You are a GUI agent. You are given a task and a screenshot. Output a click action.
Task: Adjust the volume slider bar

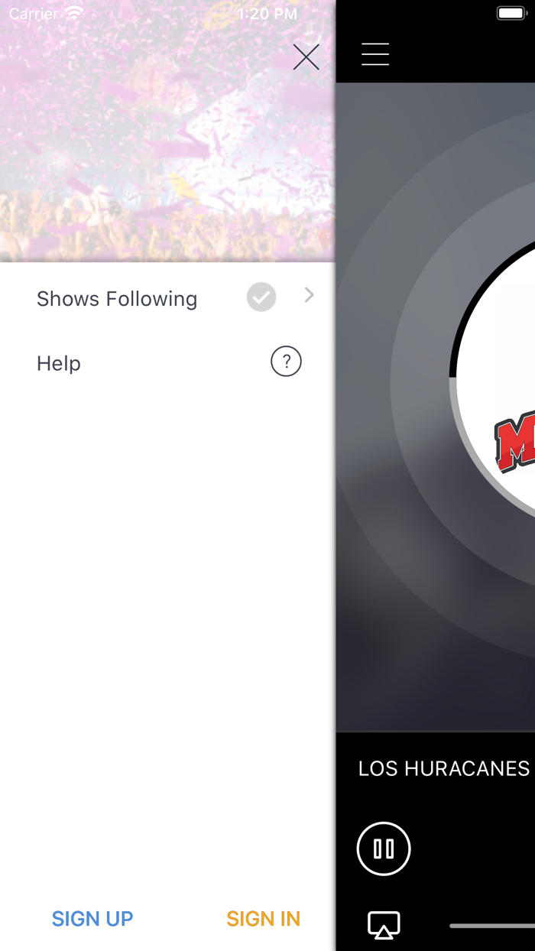492,926
